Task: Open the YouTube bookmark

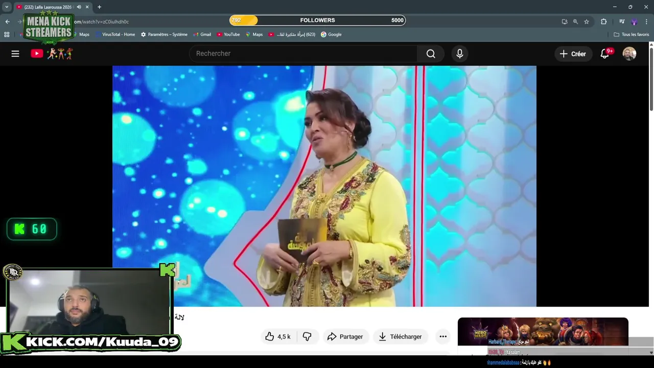Action: 228,34
